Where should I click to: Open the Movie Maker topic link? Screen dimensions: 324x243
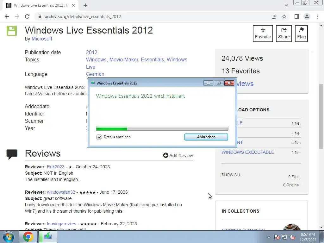click(124, 59)
